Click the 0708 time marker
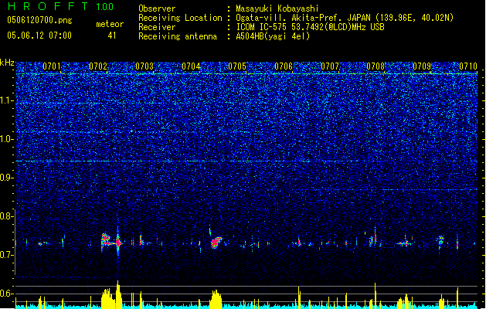This screenshot has width=486, height=309. [x=376, y=66]
